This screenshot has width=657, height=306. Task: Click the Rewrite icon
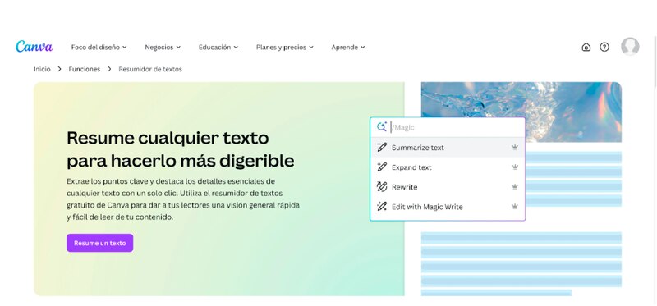point(381,187)
